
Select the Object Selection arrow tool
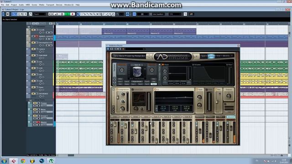coord(78,14)
